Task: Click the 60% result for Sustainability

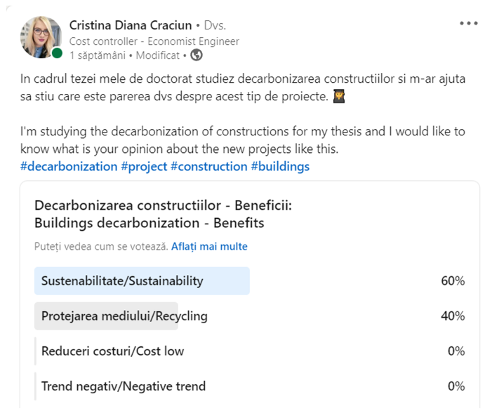Action: coord(453,281)
